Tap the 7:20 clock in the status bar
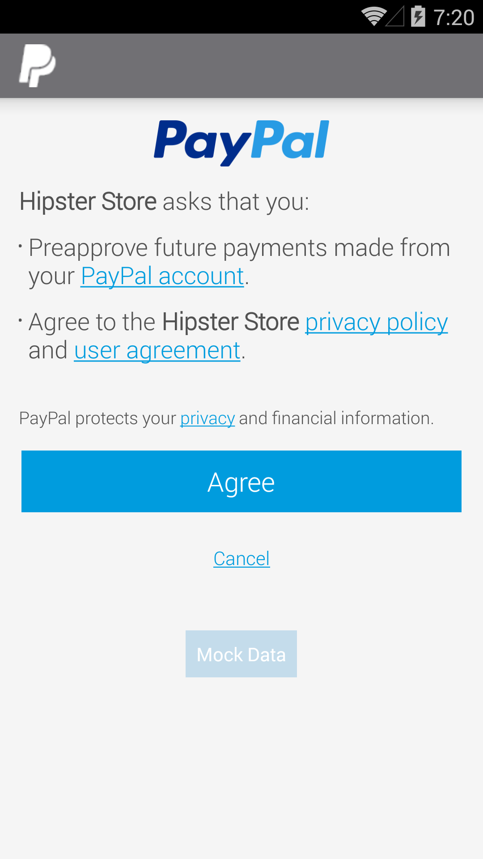This screenshot has width=483, height=859. tap(454, 17)
